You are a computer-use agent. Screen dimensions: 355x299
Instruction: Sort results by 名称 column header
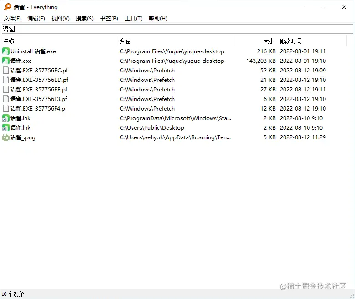point(59,41)
